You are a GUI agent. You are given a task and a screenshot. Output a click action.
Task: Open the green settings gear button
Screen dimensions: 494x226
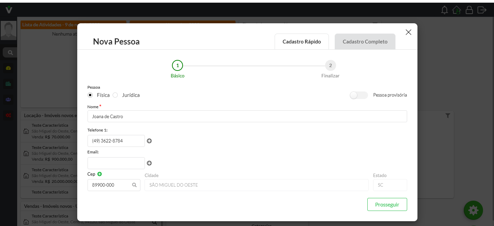tap(473, 210)
